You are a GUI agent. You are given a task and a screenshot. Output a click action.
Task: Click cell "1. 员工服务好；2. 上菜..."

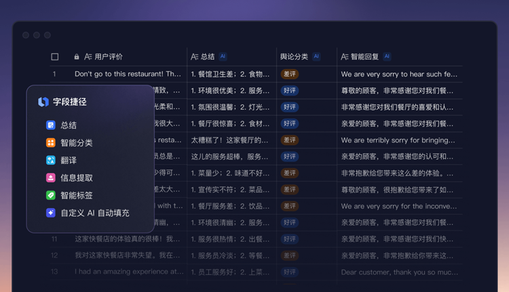pyautogui.click(x=230, y=272)
